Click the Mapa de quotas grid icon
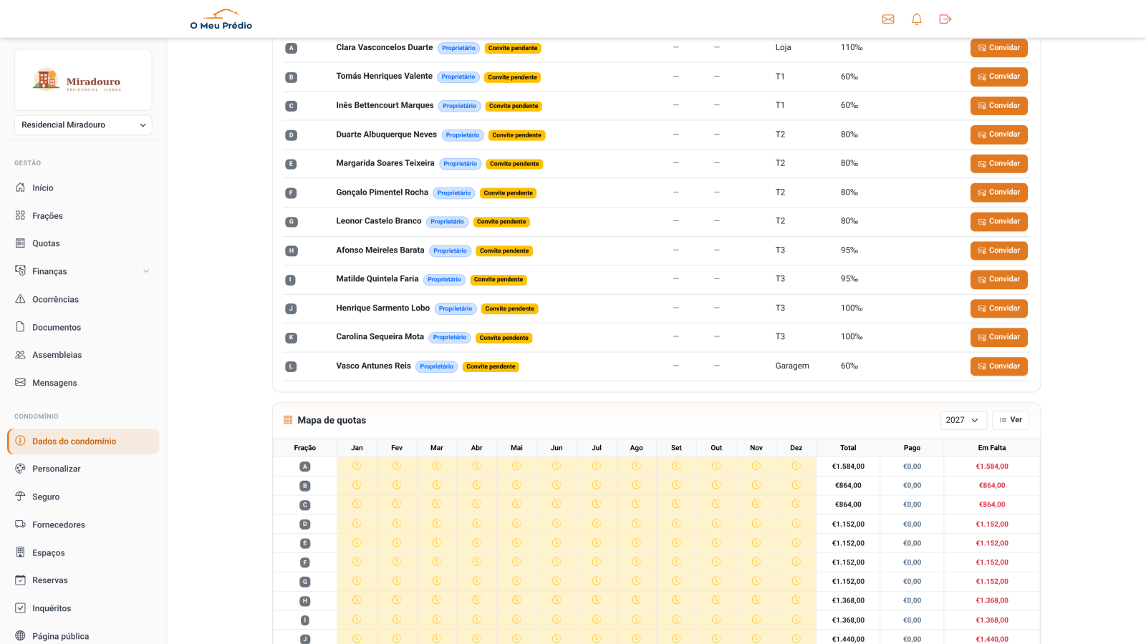Viewport: 1146px width, 644px height. click(x=288, y=420)
